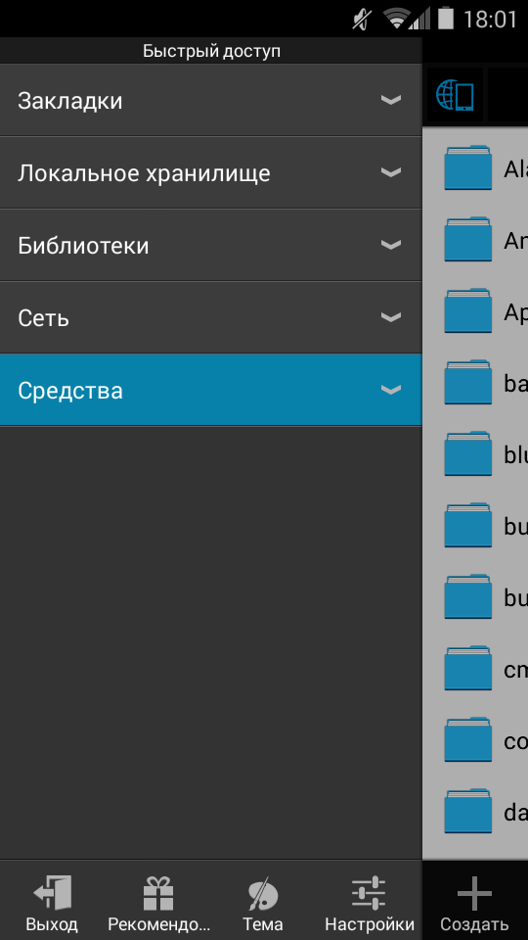
Task: Open the folder icon labeled ba
Action: point(468,382)
